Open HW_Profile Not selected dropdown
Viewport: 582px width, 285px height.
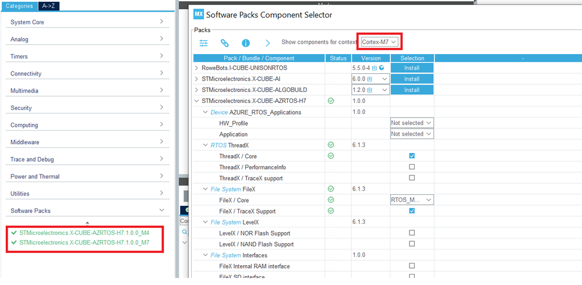coord(412,123)
